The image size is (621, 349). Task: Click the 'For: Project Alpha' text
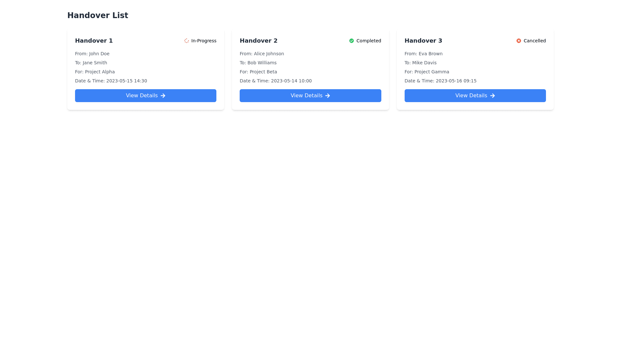pyautogui.click(x=95, y=72)
